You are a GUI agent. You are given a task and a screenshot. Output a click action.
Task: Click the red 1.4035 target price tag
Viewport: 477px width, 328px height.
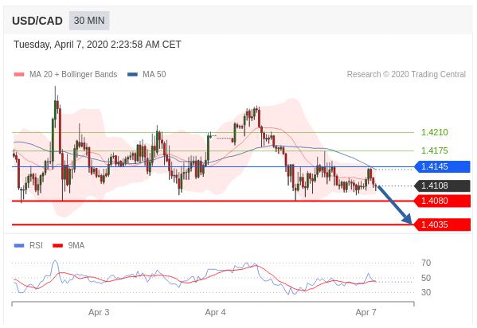(443, 225)
